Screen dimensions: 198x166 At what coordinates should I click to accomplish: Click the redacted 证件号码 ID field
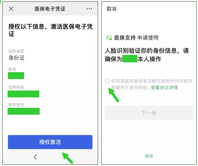23,94
